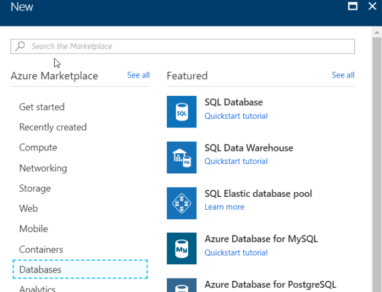Click the SQL Elastic database pool icon

tap(182, 203)
